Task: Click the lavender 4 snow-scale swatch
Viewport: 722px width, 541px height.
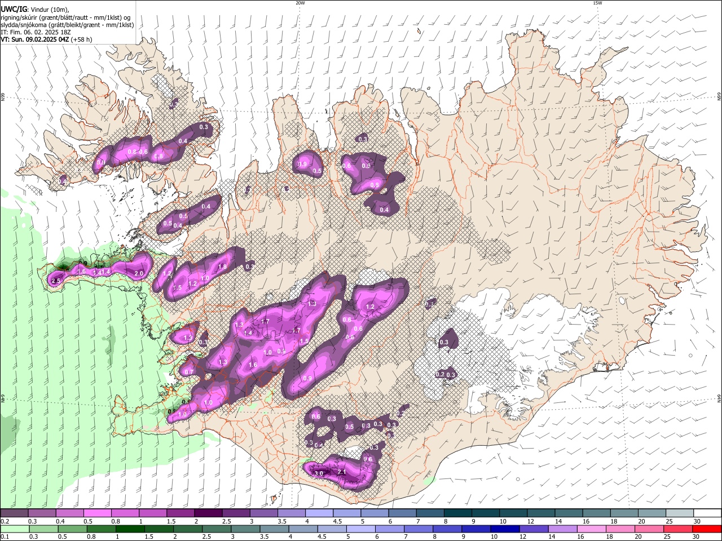Action: pyautogui.click(x=319, y=513)
